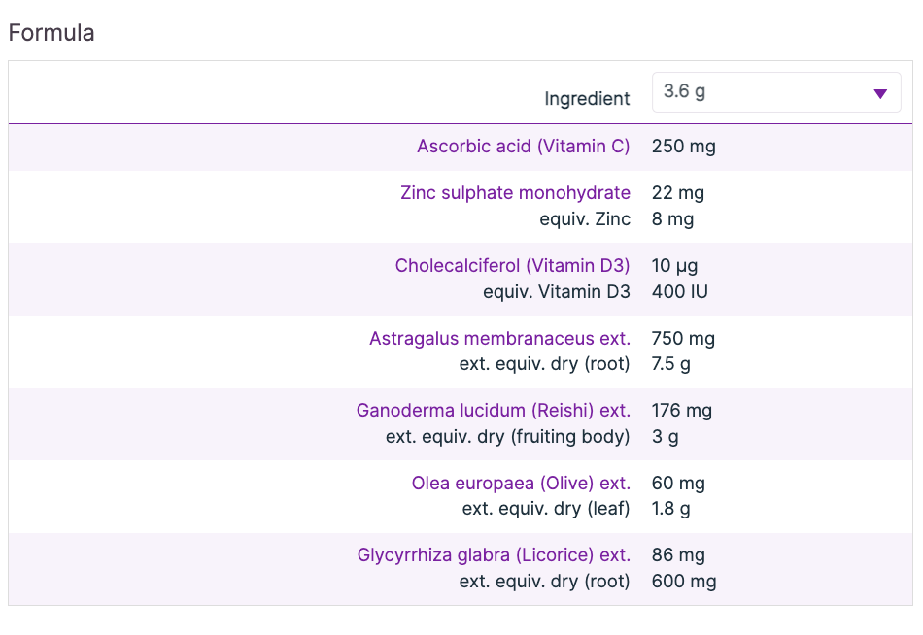Click the Formula section heading
This screenshot has height=635, width=923.
pos(51,33)
